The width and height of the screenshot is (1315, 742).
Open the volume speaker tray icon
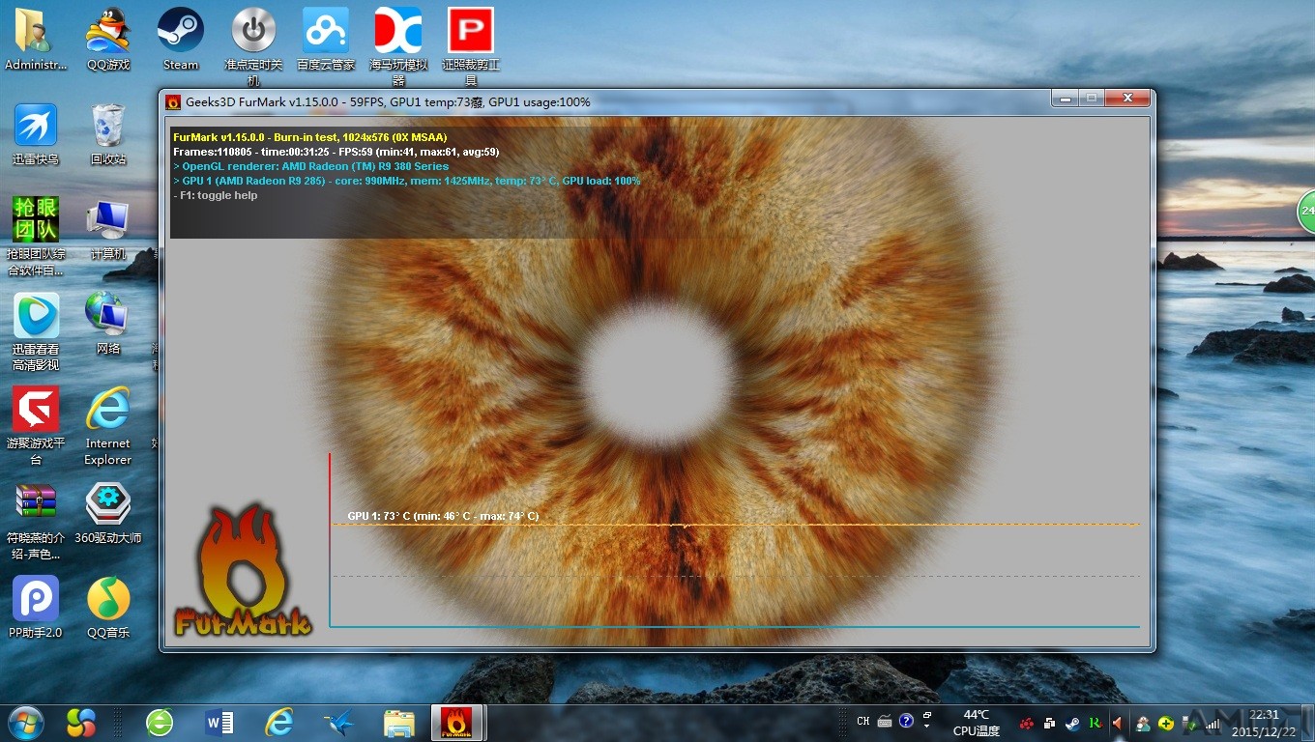pos(1118,723)
